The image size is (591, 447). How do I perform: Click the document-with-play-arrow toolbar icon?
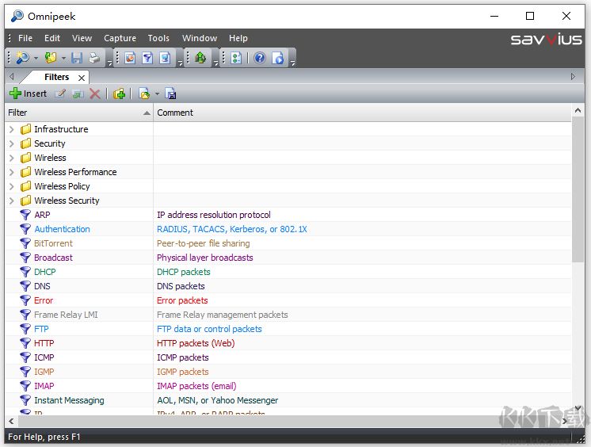click(278, 58)
